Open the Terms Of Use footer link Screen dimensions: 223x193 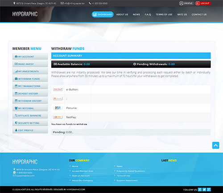click(123, 176)
